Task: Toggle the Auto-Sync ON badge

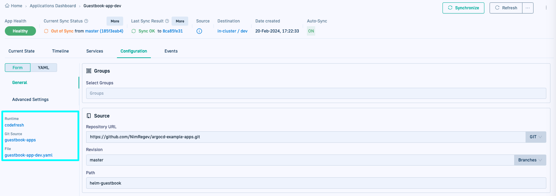Action: 311,31
